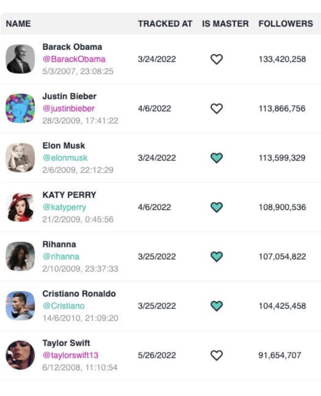Click Barack Obama's profile avatar
The image size is (321, 396).
[20, 59]
